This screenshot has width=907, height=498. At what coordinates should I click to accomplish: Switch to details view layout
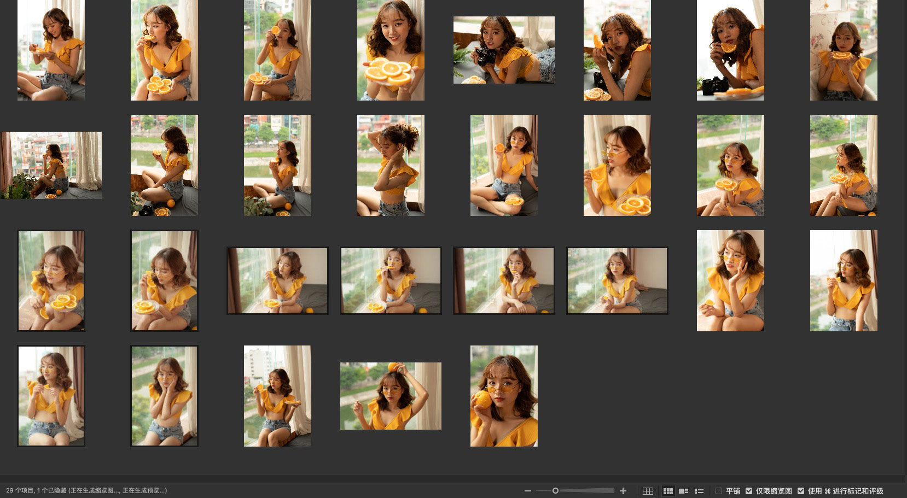tap(683, 491)
